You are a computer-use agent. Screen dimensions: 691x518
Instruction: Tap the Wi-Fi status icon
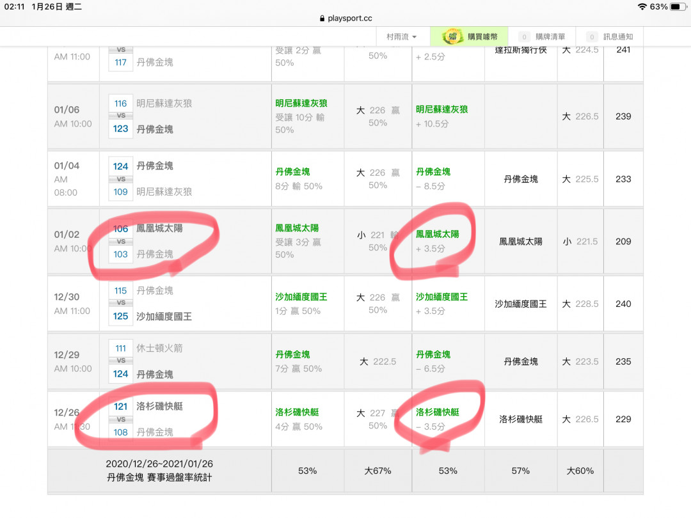642,6
